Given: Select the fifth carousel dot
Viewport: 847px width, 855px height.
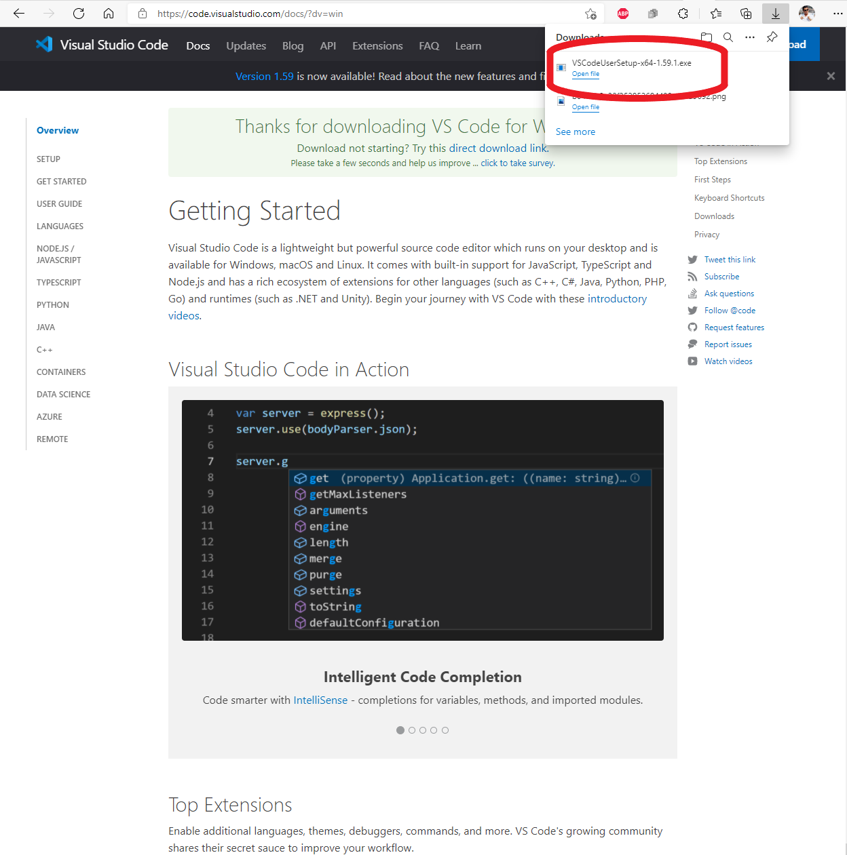Looking at the screenshot, I should coord(445,730).
